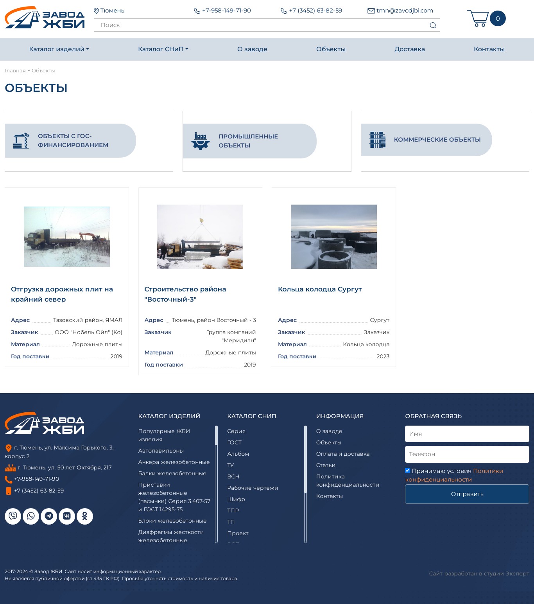Click the crane icon for state-funded objects

pos(22,141)
